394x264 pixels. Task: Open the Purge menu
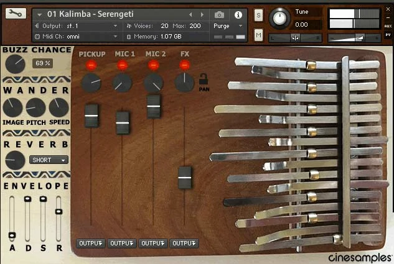(228, 26)
